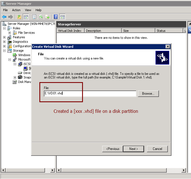Collapse the Roles tree node
The height and width of the screenshot is (179, 191).
[x=4, y=28]
